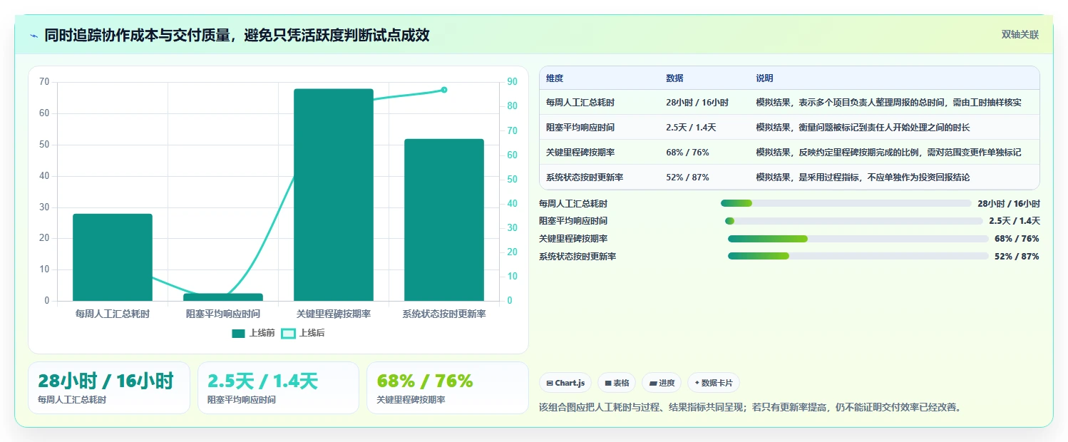Click the description starting 模拟结果，是采用过程指标
1068x442 pixels.
point(863,178)
